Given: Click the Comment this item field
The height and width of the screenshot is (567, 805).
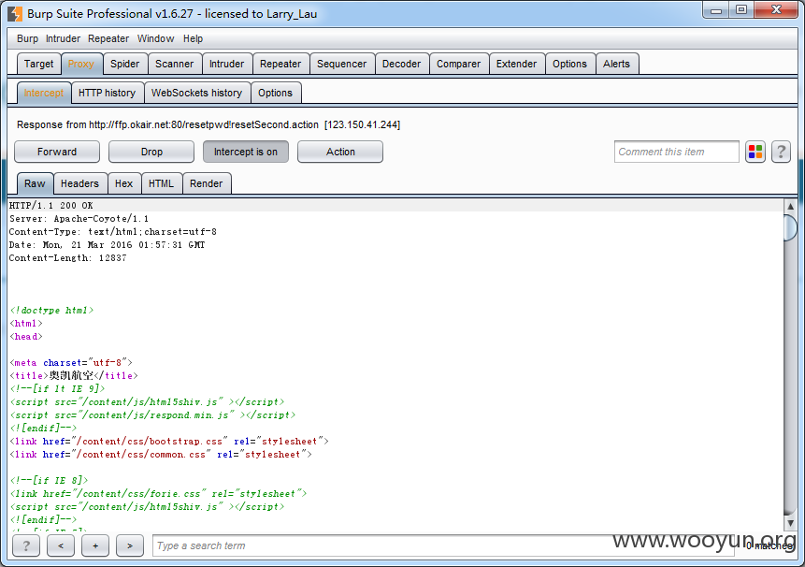Looking at the screenshot, I should 677,152.
